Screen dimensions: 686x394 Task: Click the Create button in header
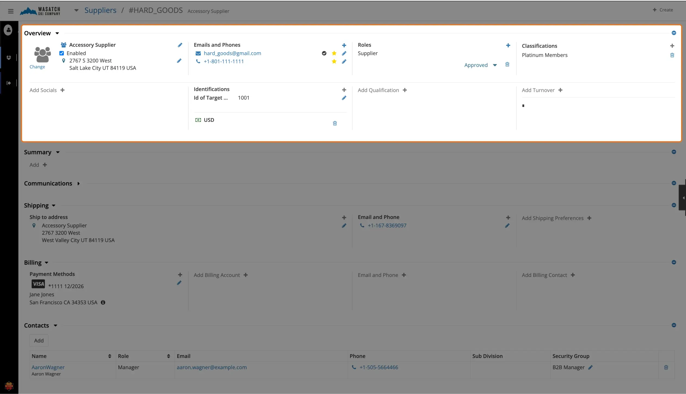click(663, 10)
